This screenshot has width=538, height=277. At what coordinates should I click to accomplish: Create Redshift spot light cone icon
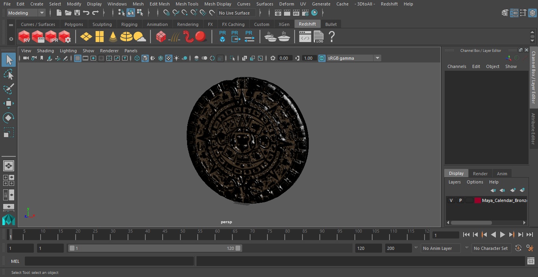pyautogui.click(x=113, y=37)
